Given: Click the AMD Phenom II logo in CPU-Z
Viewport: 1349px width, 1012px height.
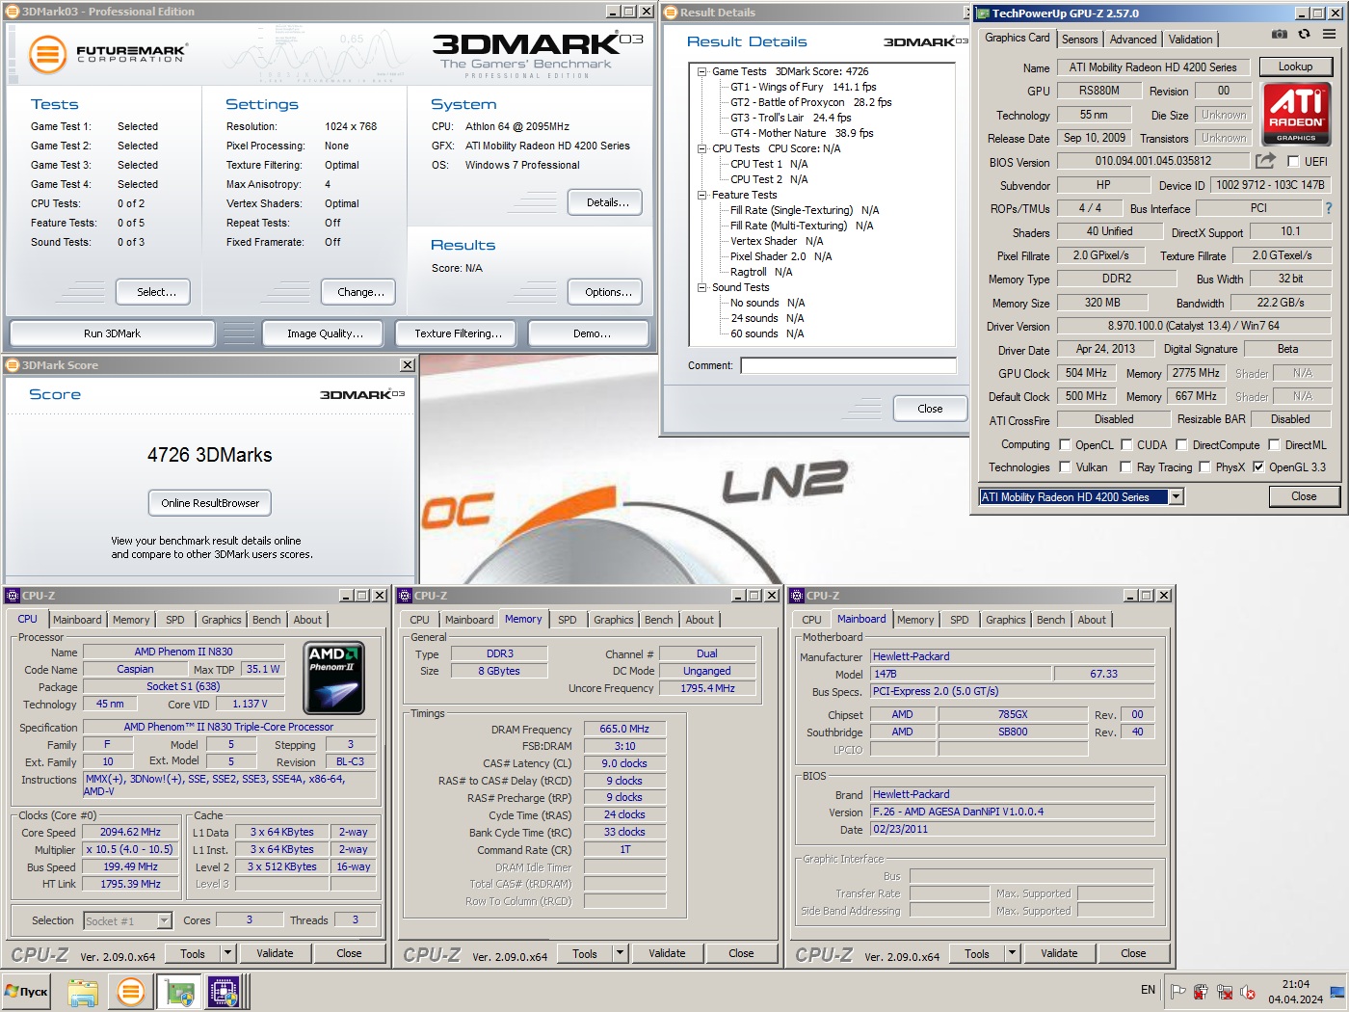Looking at the screenshot, I should coord(333,678).
